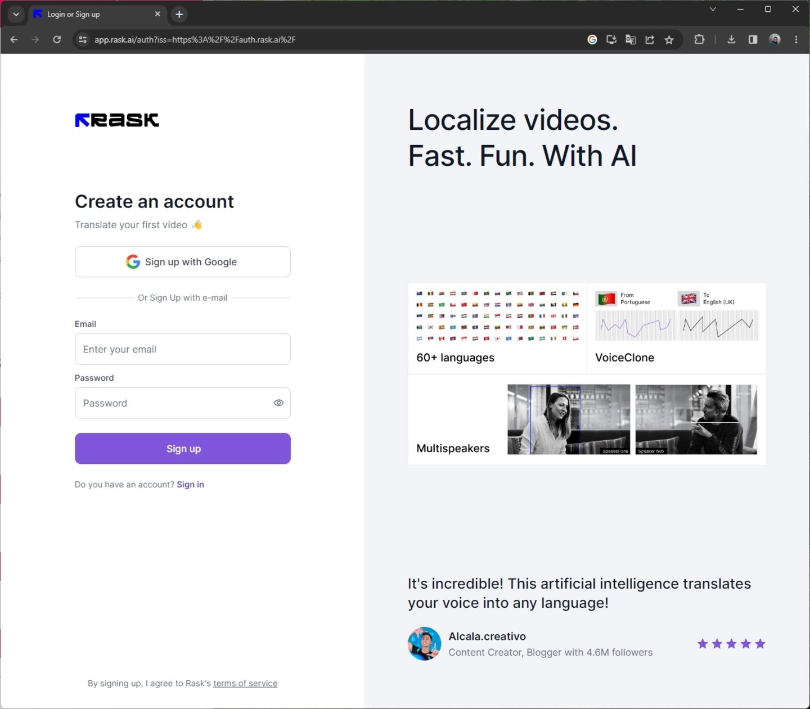810x709 pixels.
Task: Click the '60+ languages' label
Action: tap(455, 358)
